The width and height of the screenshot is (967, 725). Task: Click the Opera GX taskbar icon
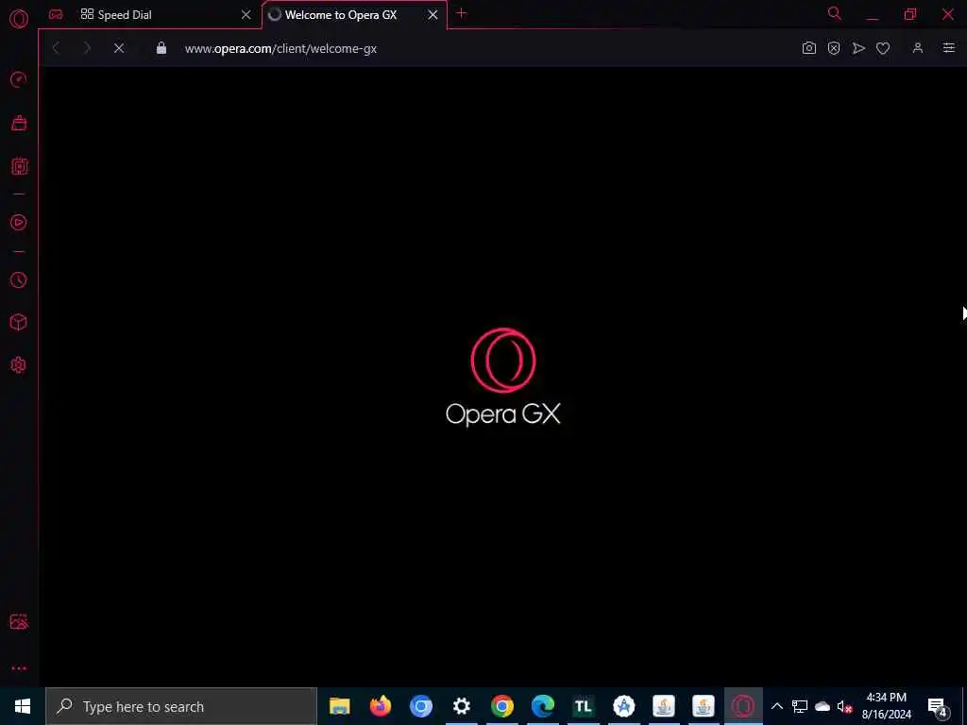[743, 706]
